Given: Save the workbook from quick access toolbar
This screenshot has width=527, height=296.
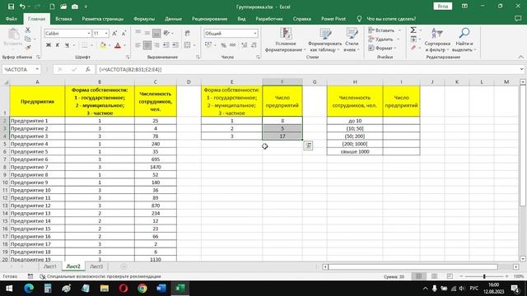Looking at the screenshot, I should 11,7.
